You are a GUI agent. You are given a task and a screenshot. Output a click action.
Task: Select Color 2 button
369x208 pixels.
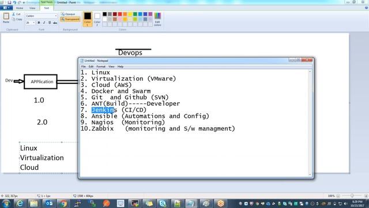pos(97,19)
